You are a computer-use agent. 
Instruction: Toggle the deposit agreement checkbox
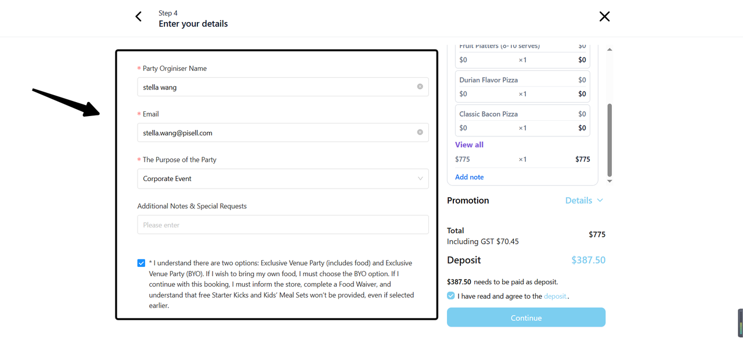point(451,296)
